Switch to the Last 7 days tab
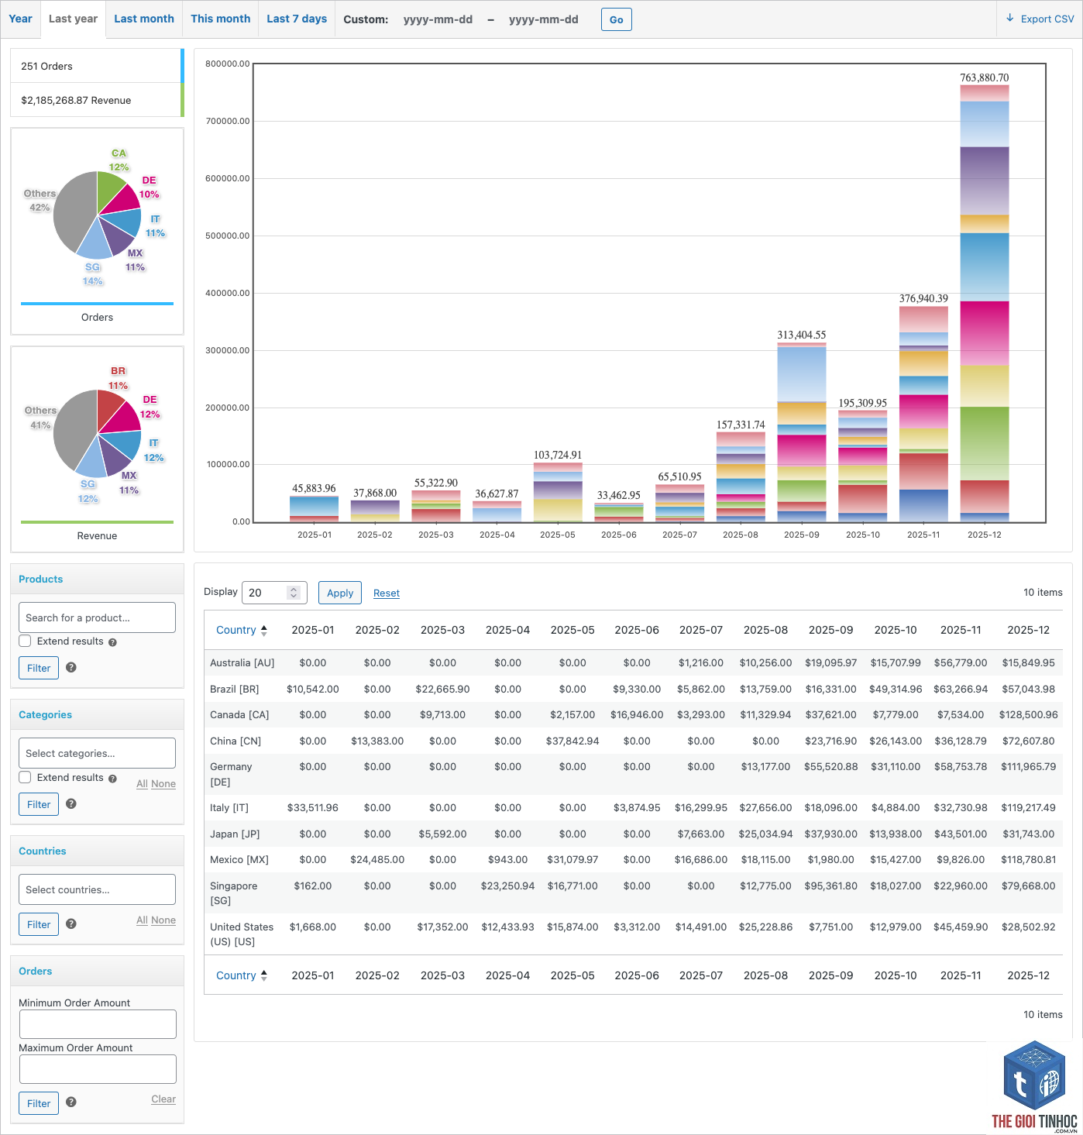The image size is (1083, 1135). pyautogui.click(x=297, y=19)
